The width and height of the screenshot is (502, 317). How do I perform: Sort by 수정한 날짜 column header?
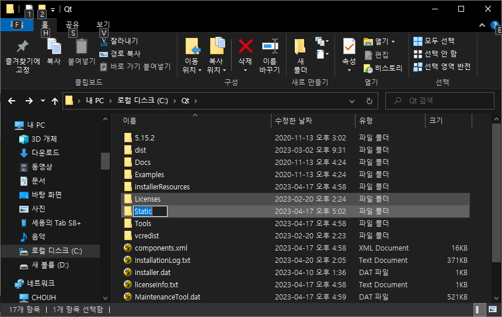pyautogui.click(x=293, y=121)
